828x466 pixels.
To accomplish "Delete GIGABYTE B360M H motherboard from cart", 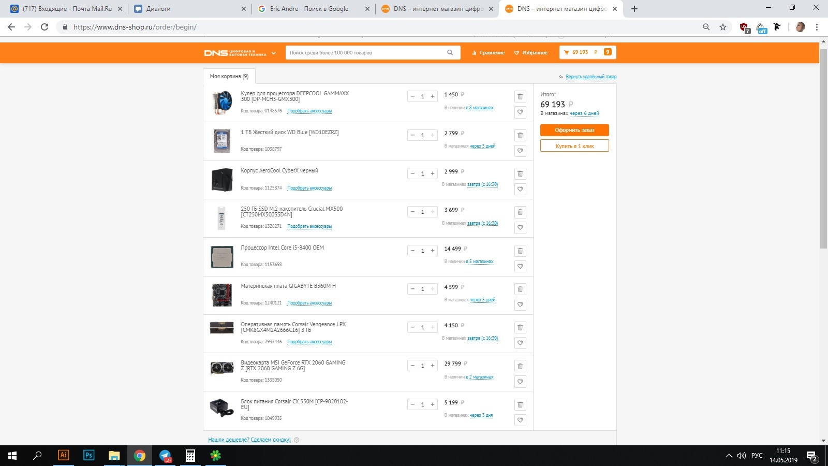I will (x=520, y=289).
